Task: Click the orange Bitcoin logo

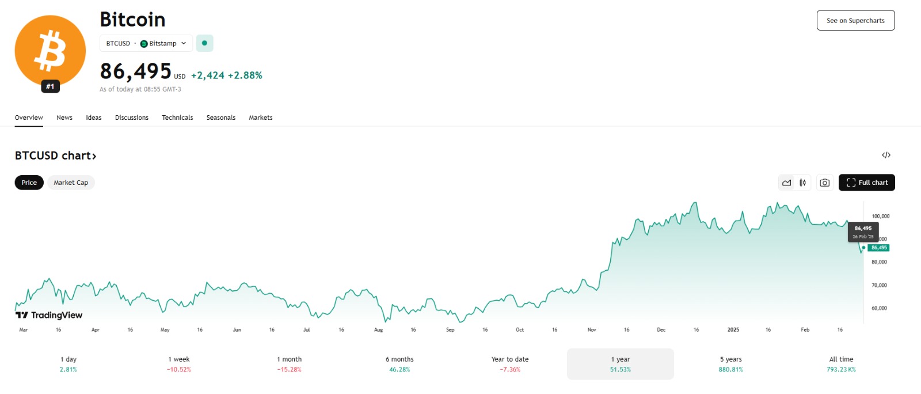Action: coord(50,51)
